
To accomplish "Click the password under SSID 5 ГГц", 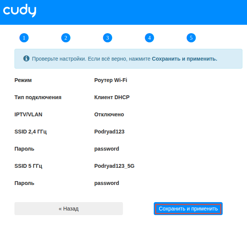I will (107, 183).
